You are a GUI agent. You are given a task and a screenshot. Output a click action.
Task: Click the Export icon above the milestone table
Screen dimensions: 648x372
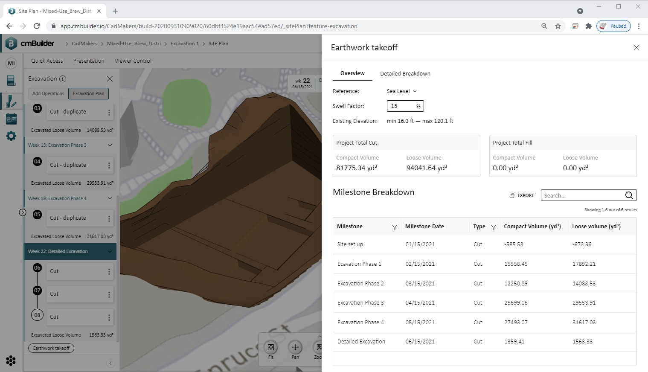511,195
